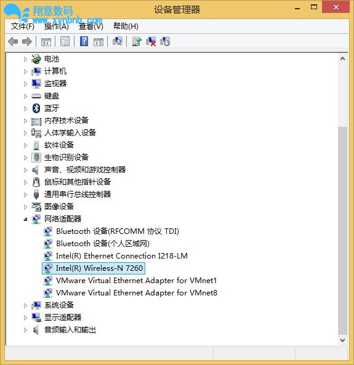
Task: Click the Disable device down-arrow toolbar icon
Action: coord(165,41)
